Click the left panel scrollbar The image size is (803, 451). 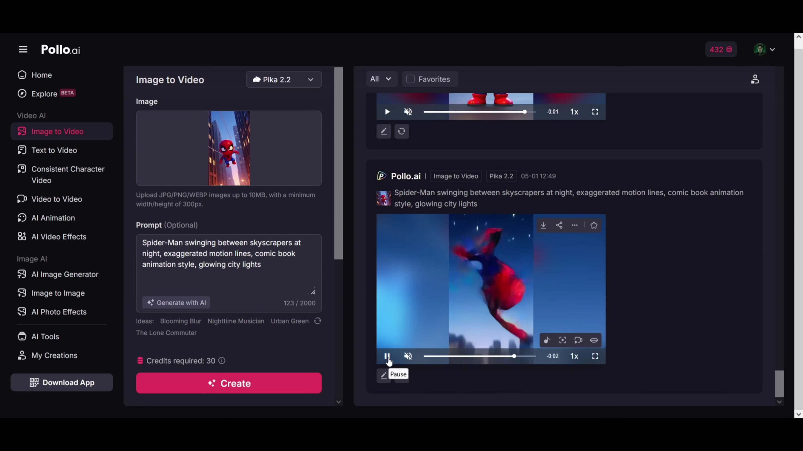(x=338, y=163)
